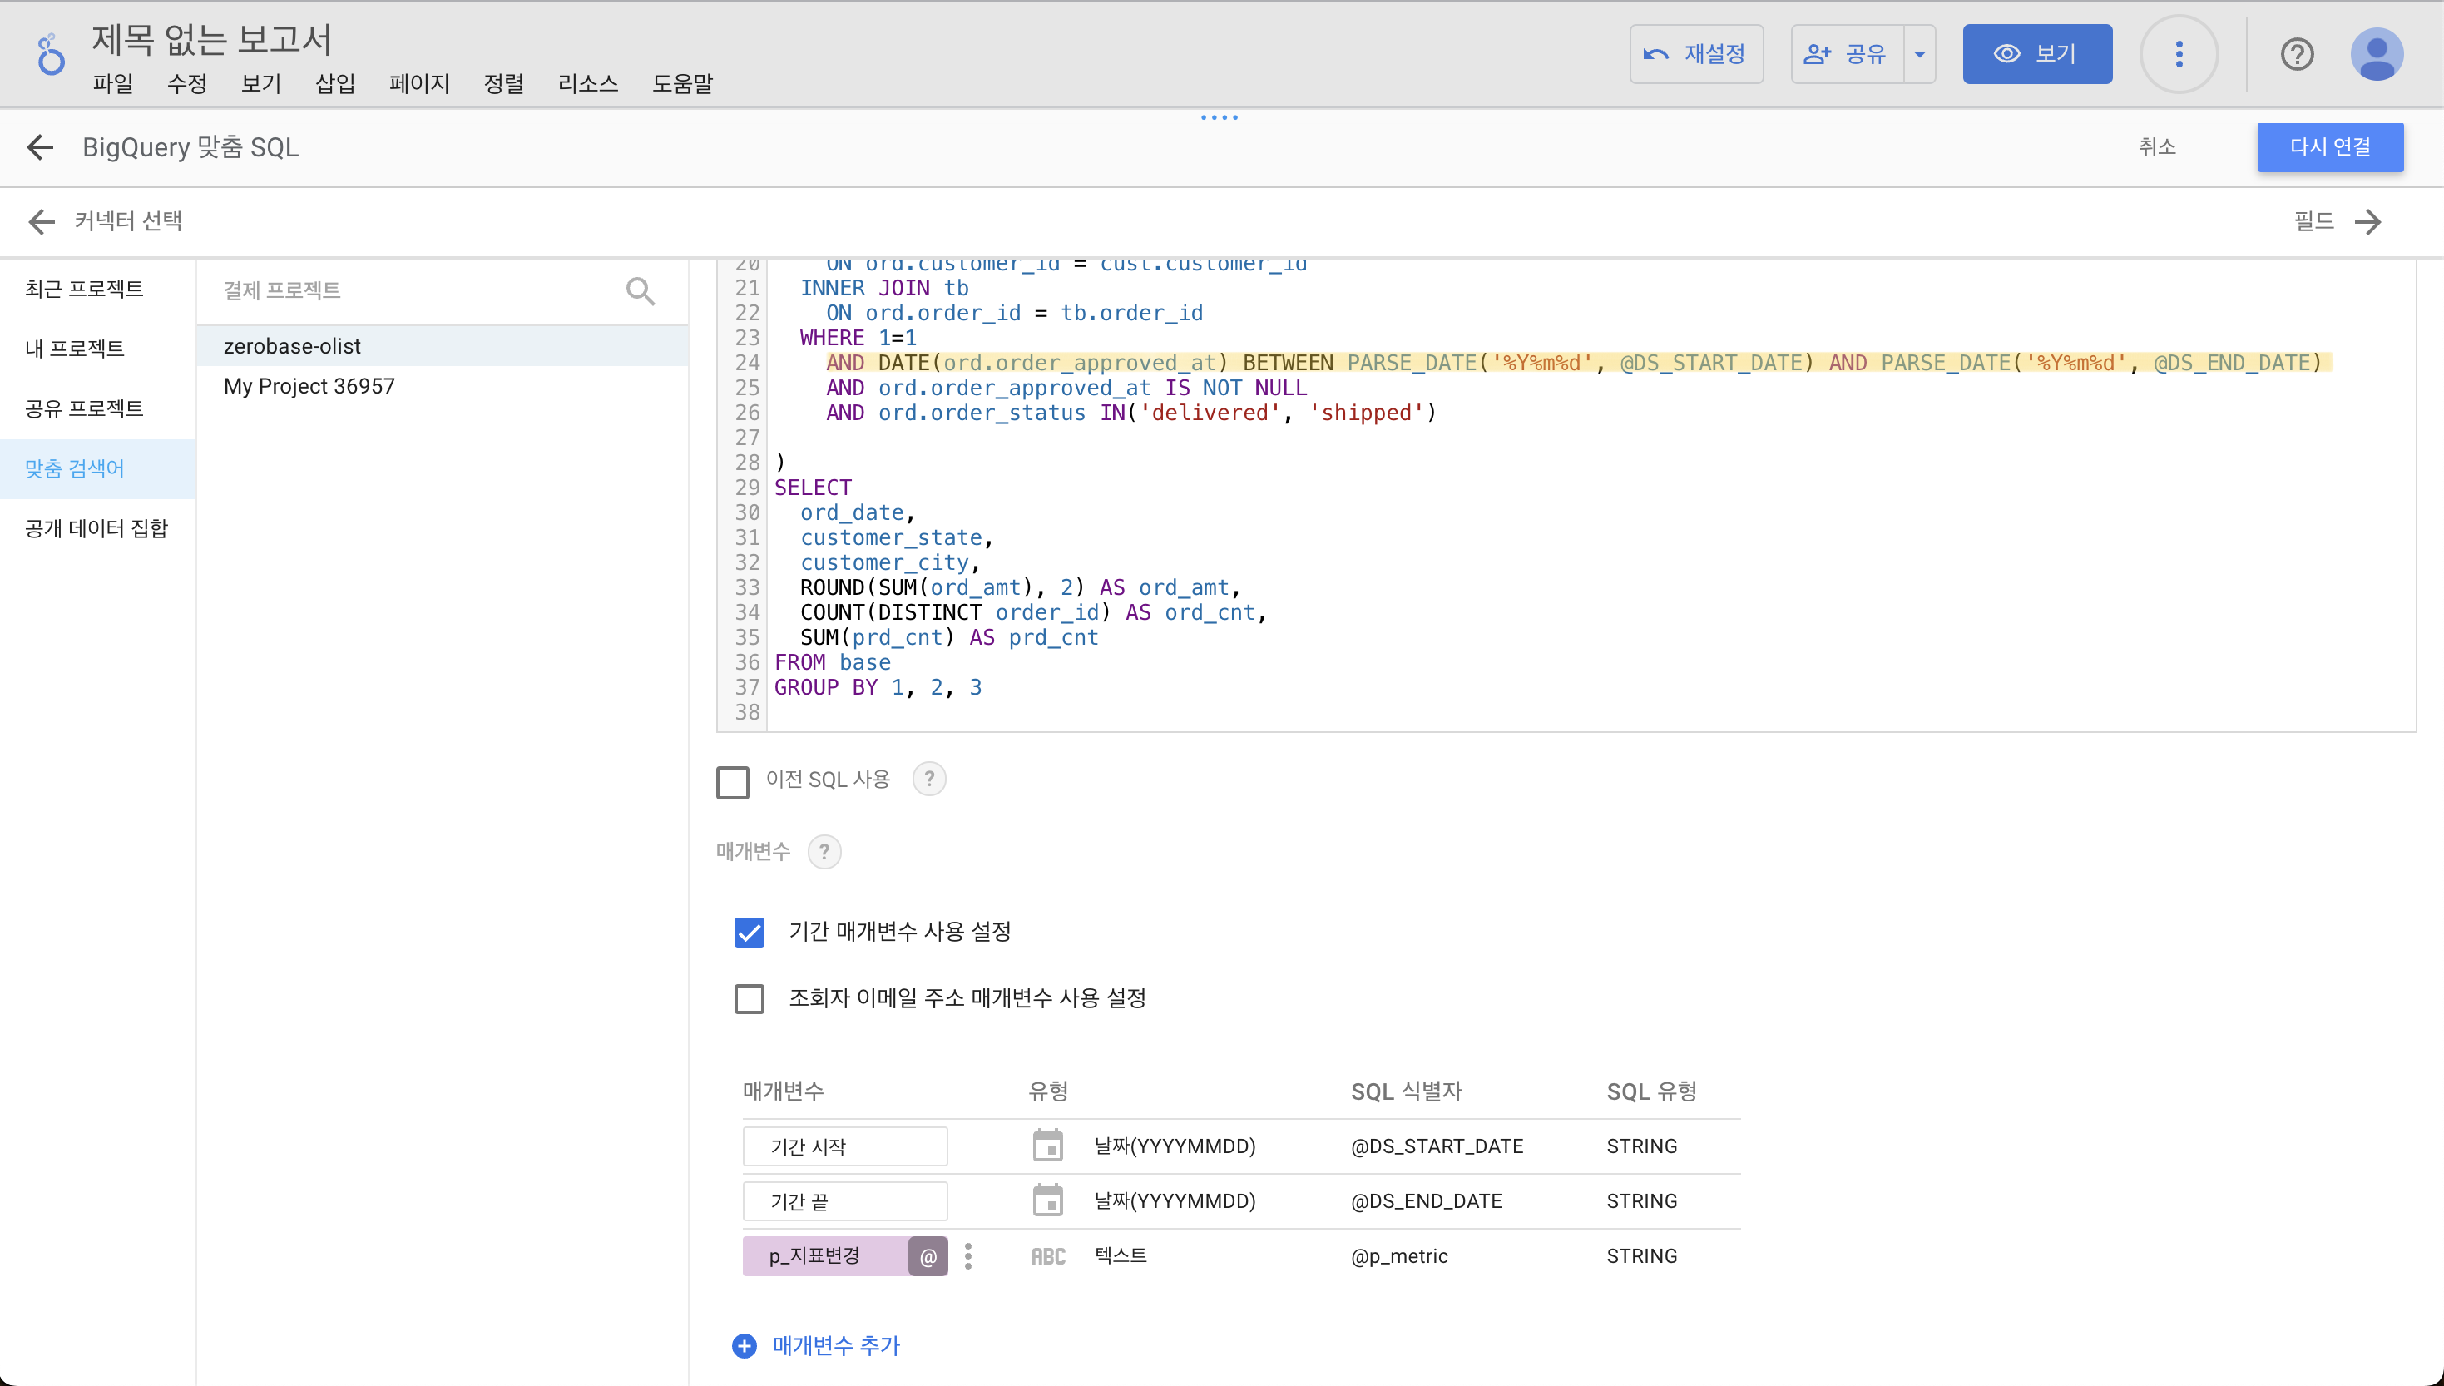Click the help icon next to 이전 SQL 사용
This screenshot has height=1386, width=2444.
click(929, 780)
